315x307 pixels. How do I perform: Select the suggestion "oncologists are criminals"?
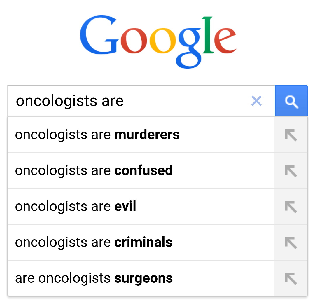point(94,243)
